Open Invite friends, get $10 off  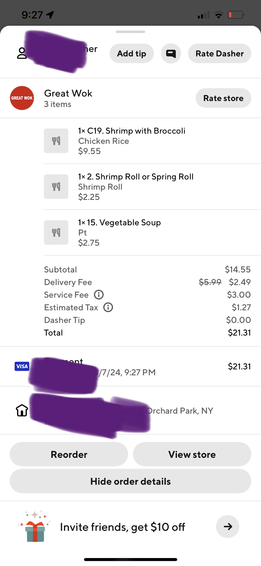tap(122, 527)
